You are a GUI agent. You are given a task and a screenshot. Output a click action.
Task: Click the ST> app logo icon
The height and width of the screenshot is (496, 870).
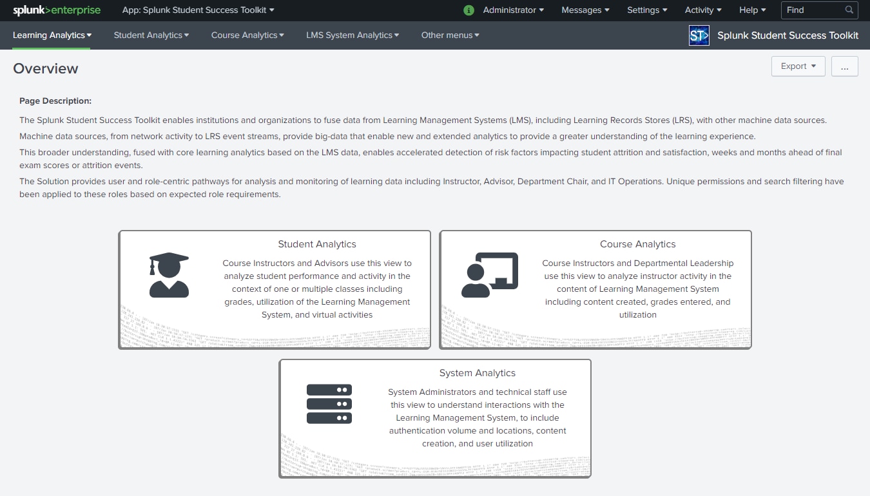(699, 36)
